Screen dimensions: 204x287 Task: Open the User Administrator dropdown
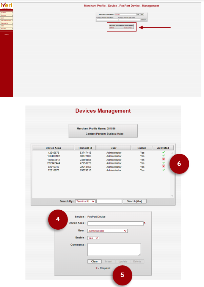pos(107,231)
